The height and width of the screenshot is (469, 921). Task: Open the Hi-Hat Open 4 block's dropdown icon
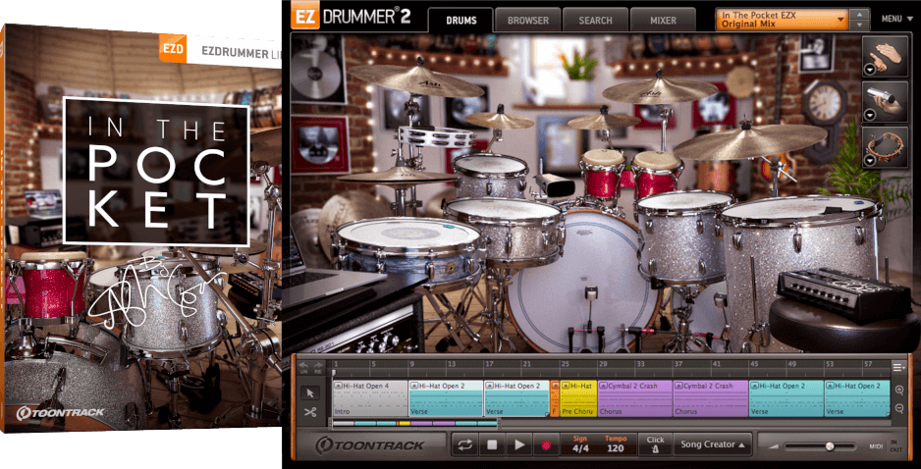[339, 386]
